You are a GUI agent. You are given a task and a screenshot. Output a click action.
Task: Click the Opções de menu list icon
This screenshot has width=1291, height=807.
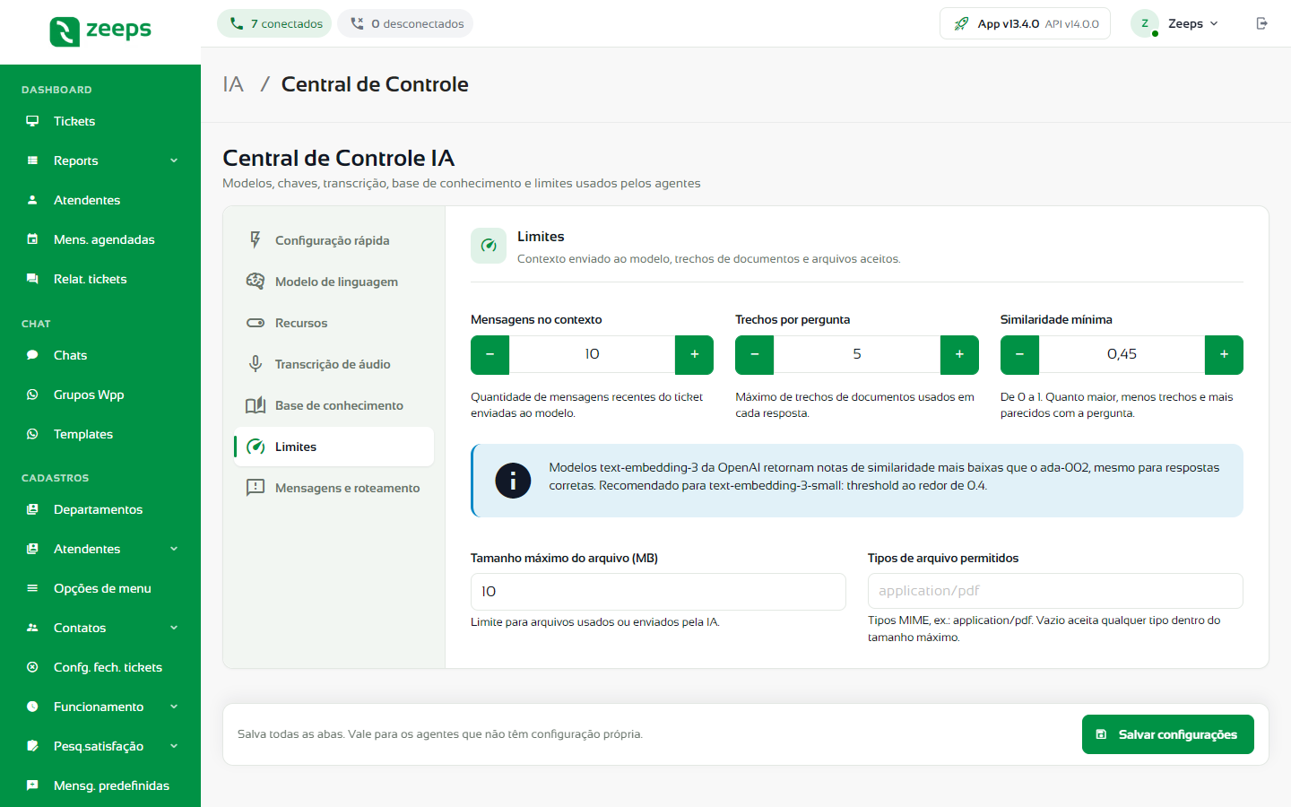(32, 588)
